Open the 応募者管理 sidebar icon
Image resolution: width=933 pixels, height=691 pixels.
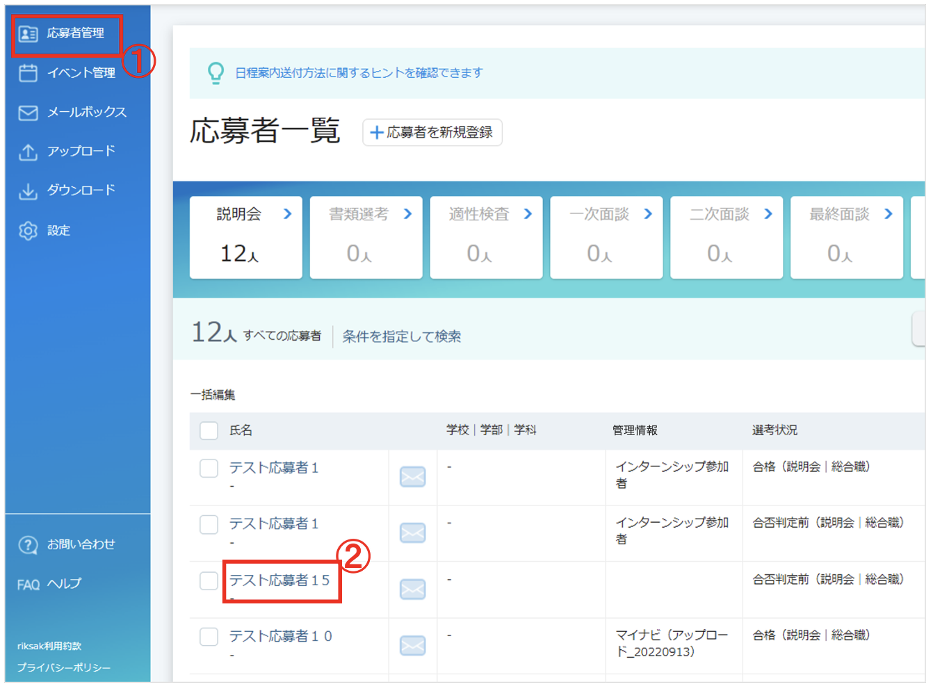coord(28,33)
